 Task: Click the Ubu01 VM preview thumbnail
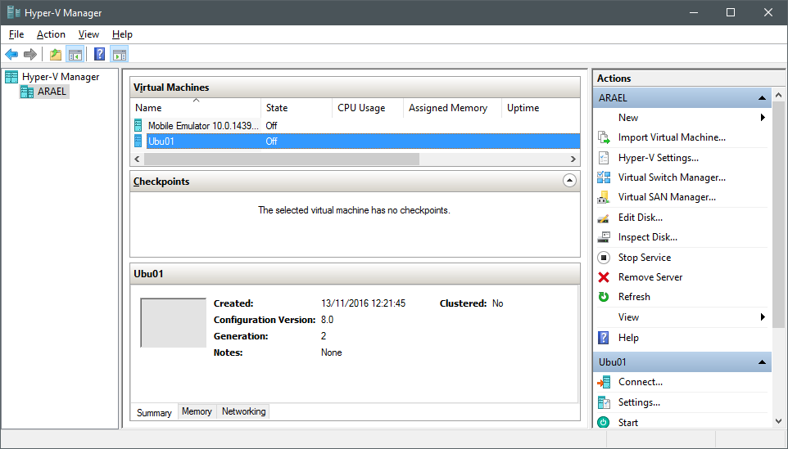(x=174, y=322)
